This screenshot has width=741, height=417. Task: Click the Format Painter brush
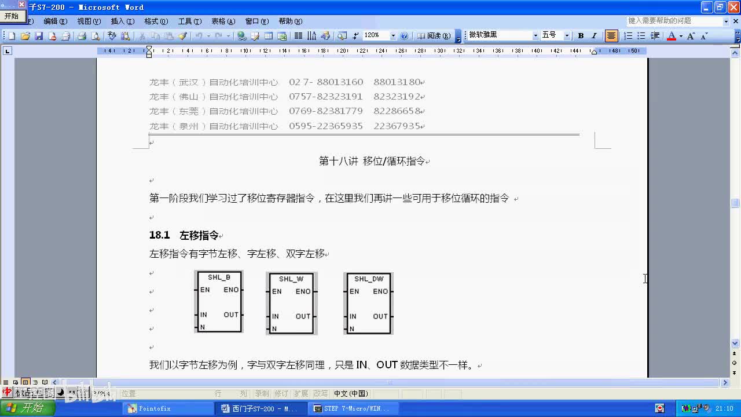pos(182,36)
